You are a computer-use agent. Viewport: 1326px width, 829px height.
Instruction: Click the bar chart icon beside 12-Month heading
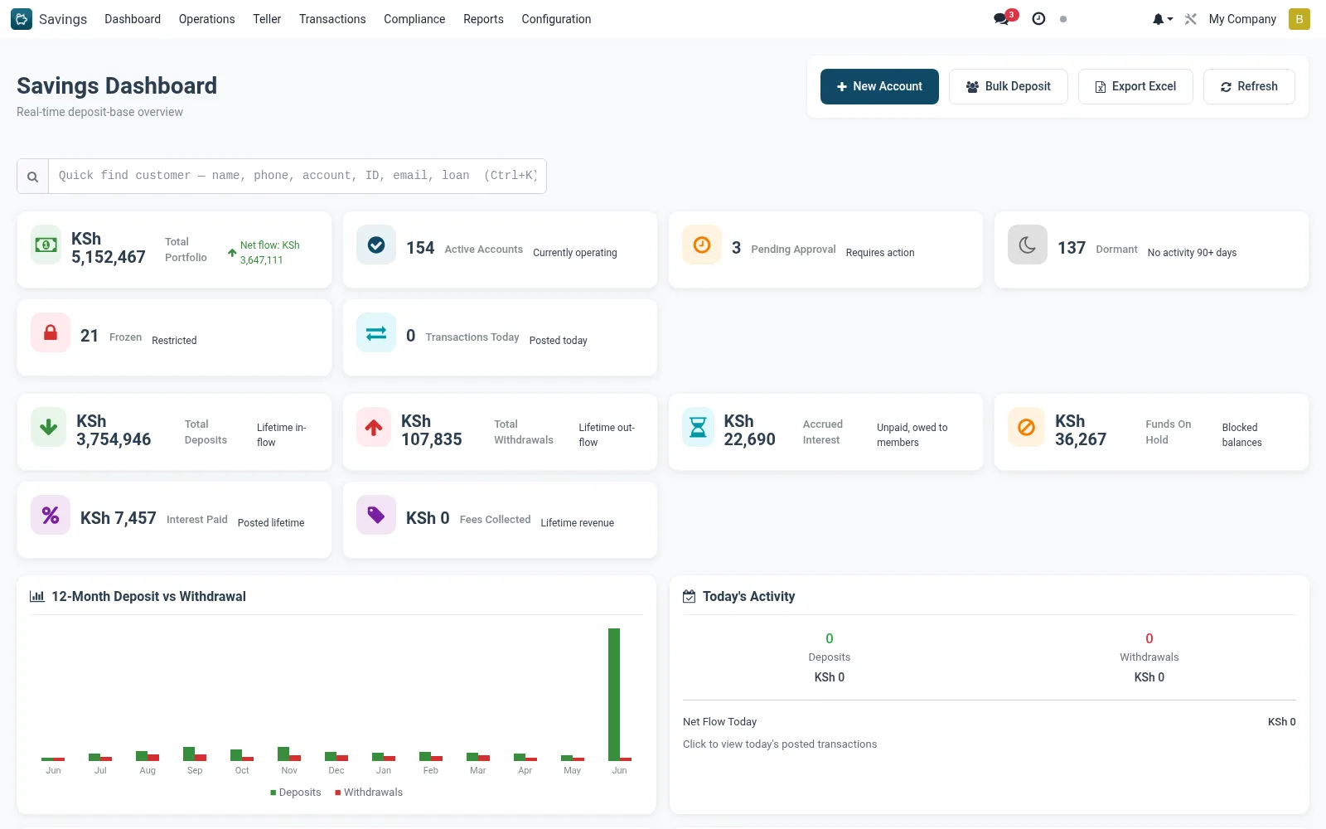[x=37, y=596]
